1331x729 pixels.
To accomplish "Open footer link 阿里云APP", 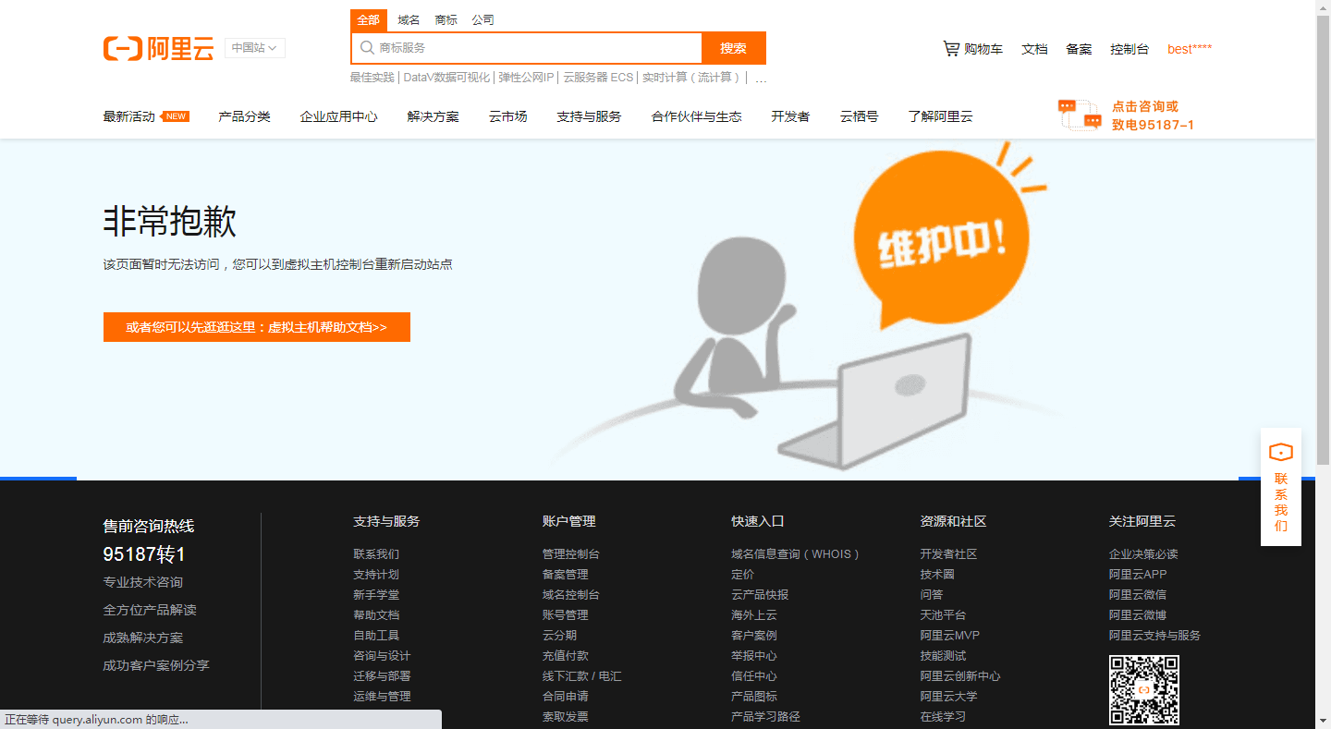I will coord(1138,575).
